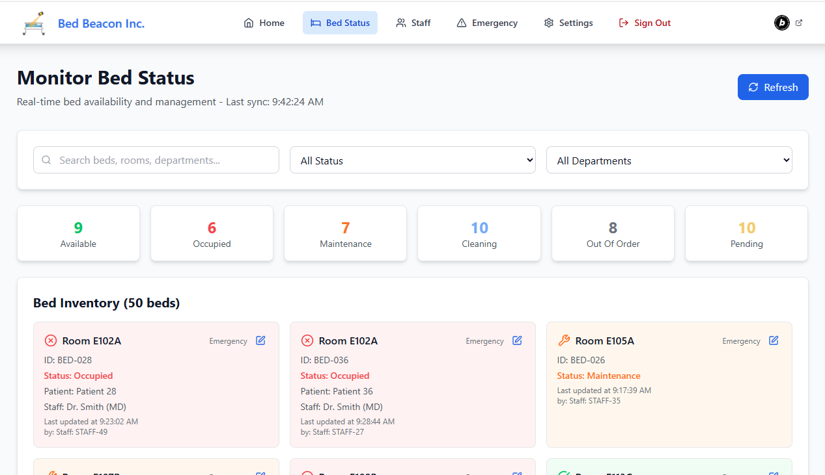Click Bed Inventory (50 beds) heading
The width and height of the screenshot is (825, 475).
coord(107,303)
